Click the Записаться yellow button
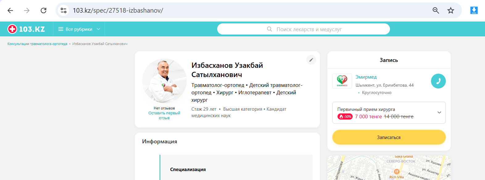 tap(389, 137)
